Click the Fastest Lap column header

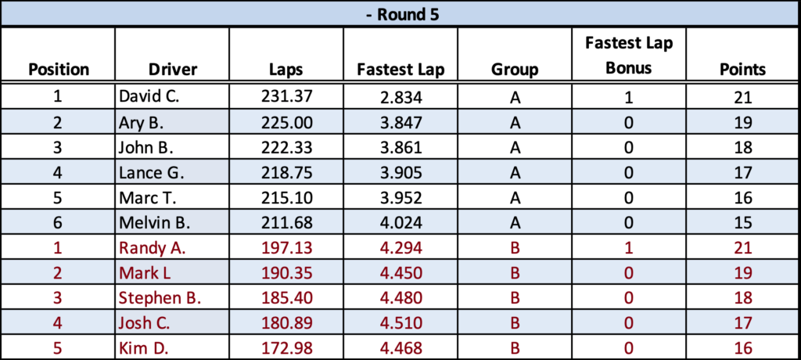[400, 69]
